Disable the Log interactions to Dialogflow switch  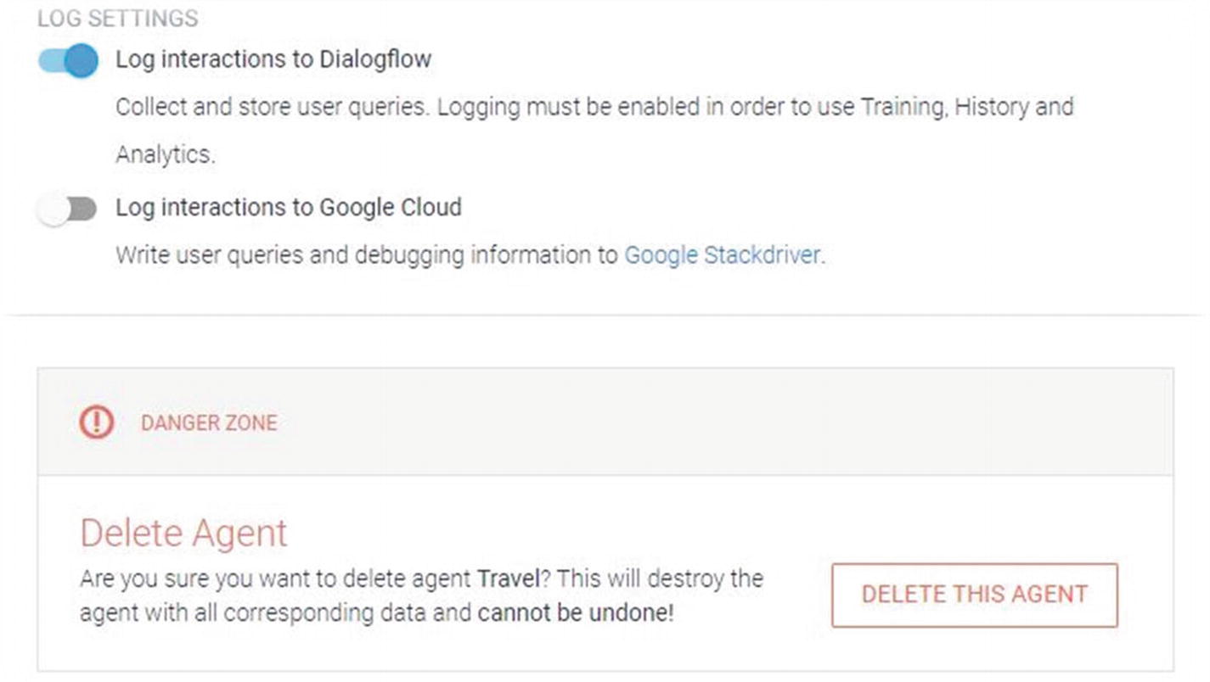68,61
